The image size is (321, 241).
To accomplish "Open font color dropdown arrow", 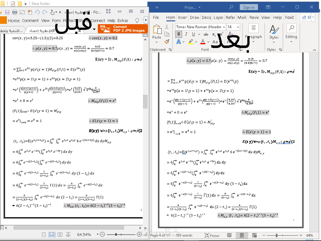I will tap(208, 42).
